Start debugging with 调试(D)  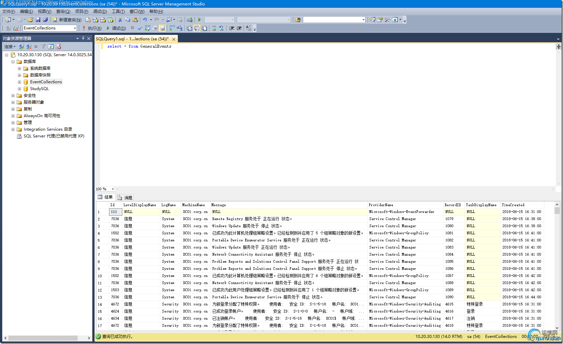[116, 28]
